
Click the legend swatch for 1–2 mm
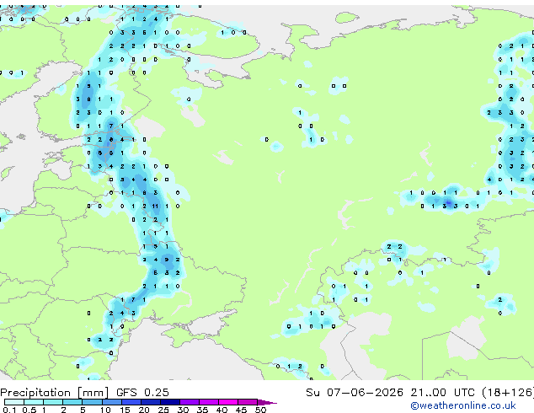pyautogui.click(x=53, y=402)
